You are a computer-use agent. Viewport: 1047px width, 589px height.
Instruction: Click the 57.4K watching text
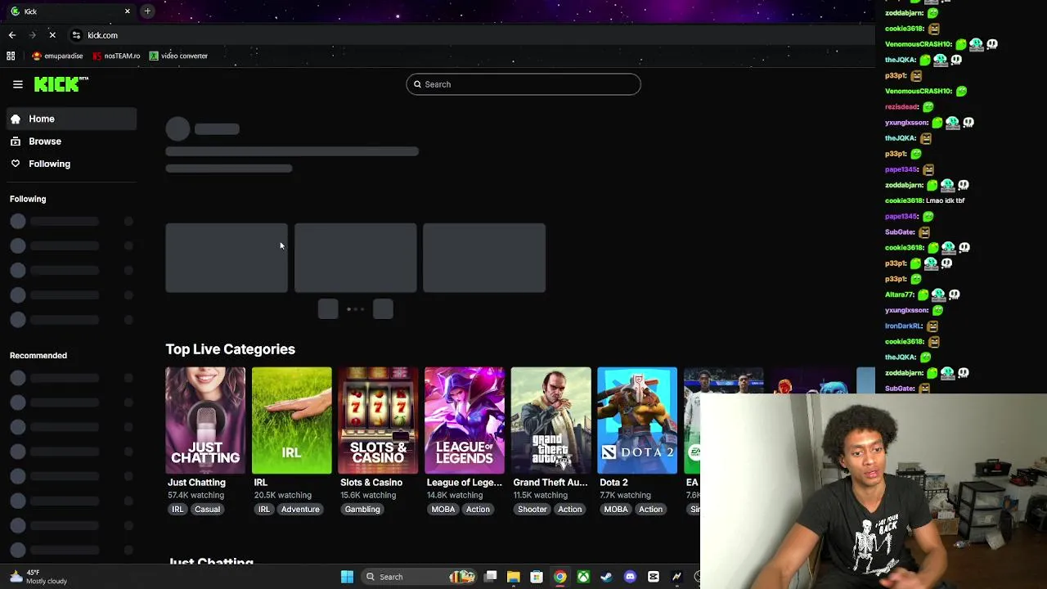(195, 496)
